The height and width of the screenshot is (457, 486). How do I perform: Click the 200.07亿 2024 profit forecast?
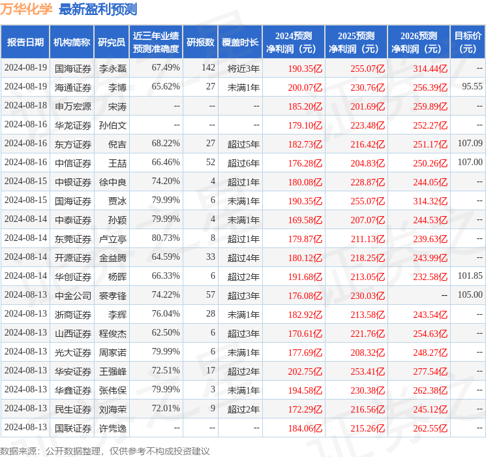tap(305, 87)
